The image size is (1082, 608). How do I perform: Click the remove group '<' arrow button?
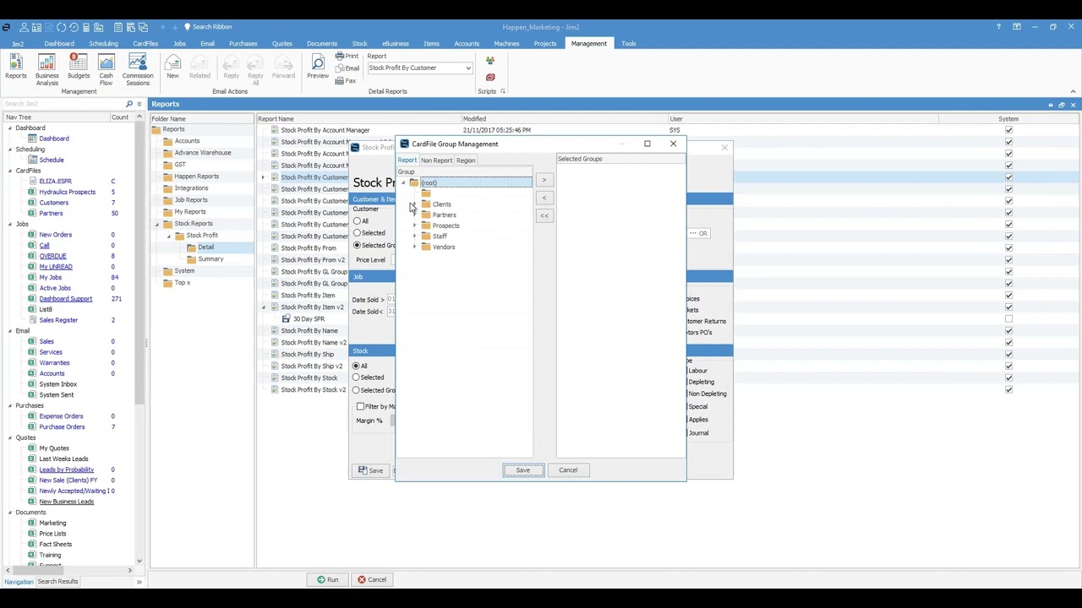point(544,198)
